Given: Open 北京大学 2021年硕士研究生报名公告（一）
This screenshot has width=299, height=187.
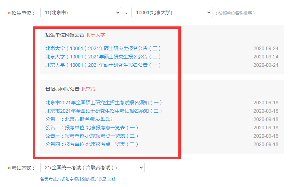Looking at the screenshot, I should click(103, 65).
